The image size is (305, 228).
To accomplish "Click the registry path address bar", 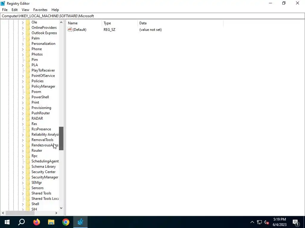I will (152, 16).
